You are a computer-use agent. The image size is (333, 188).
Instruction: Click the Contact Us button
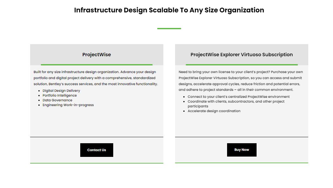click(x=96, y=150)
